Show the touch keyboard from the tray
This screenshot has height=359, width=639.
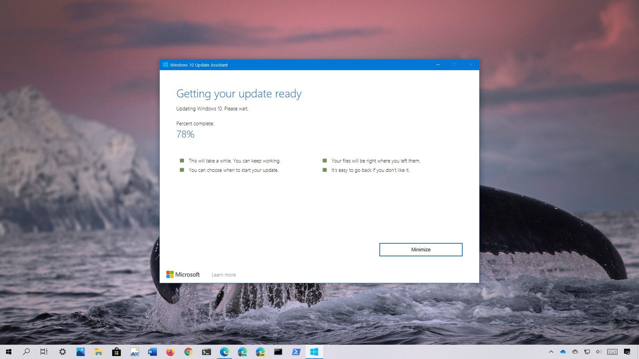pyautogui.click(x=612, y=352)
